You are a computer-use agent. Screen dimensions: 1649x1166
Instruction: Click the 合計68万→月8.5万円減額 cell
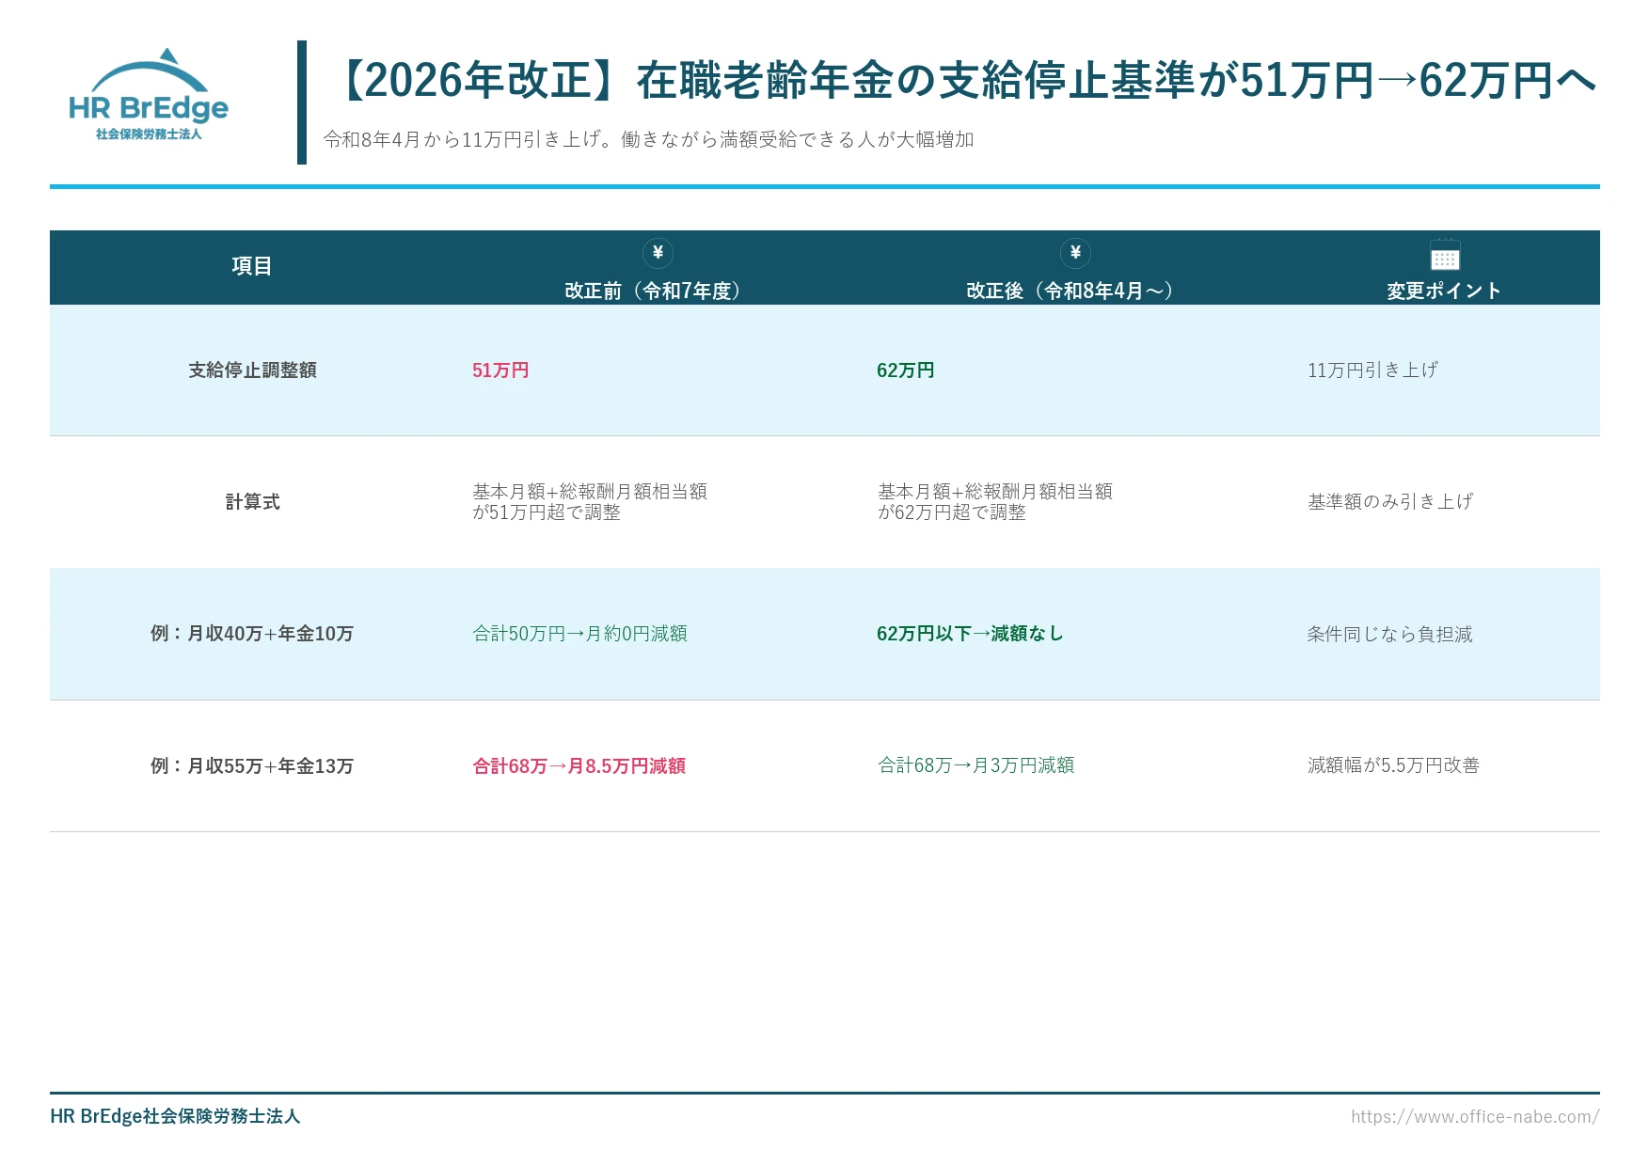[x=579, y=766]
